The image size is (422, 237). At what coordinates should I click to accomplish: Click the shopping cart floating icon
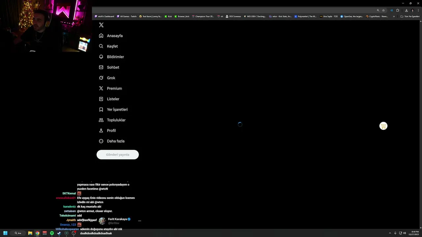[383, 126]
